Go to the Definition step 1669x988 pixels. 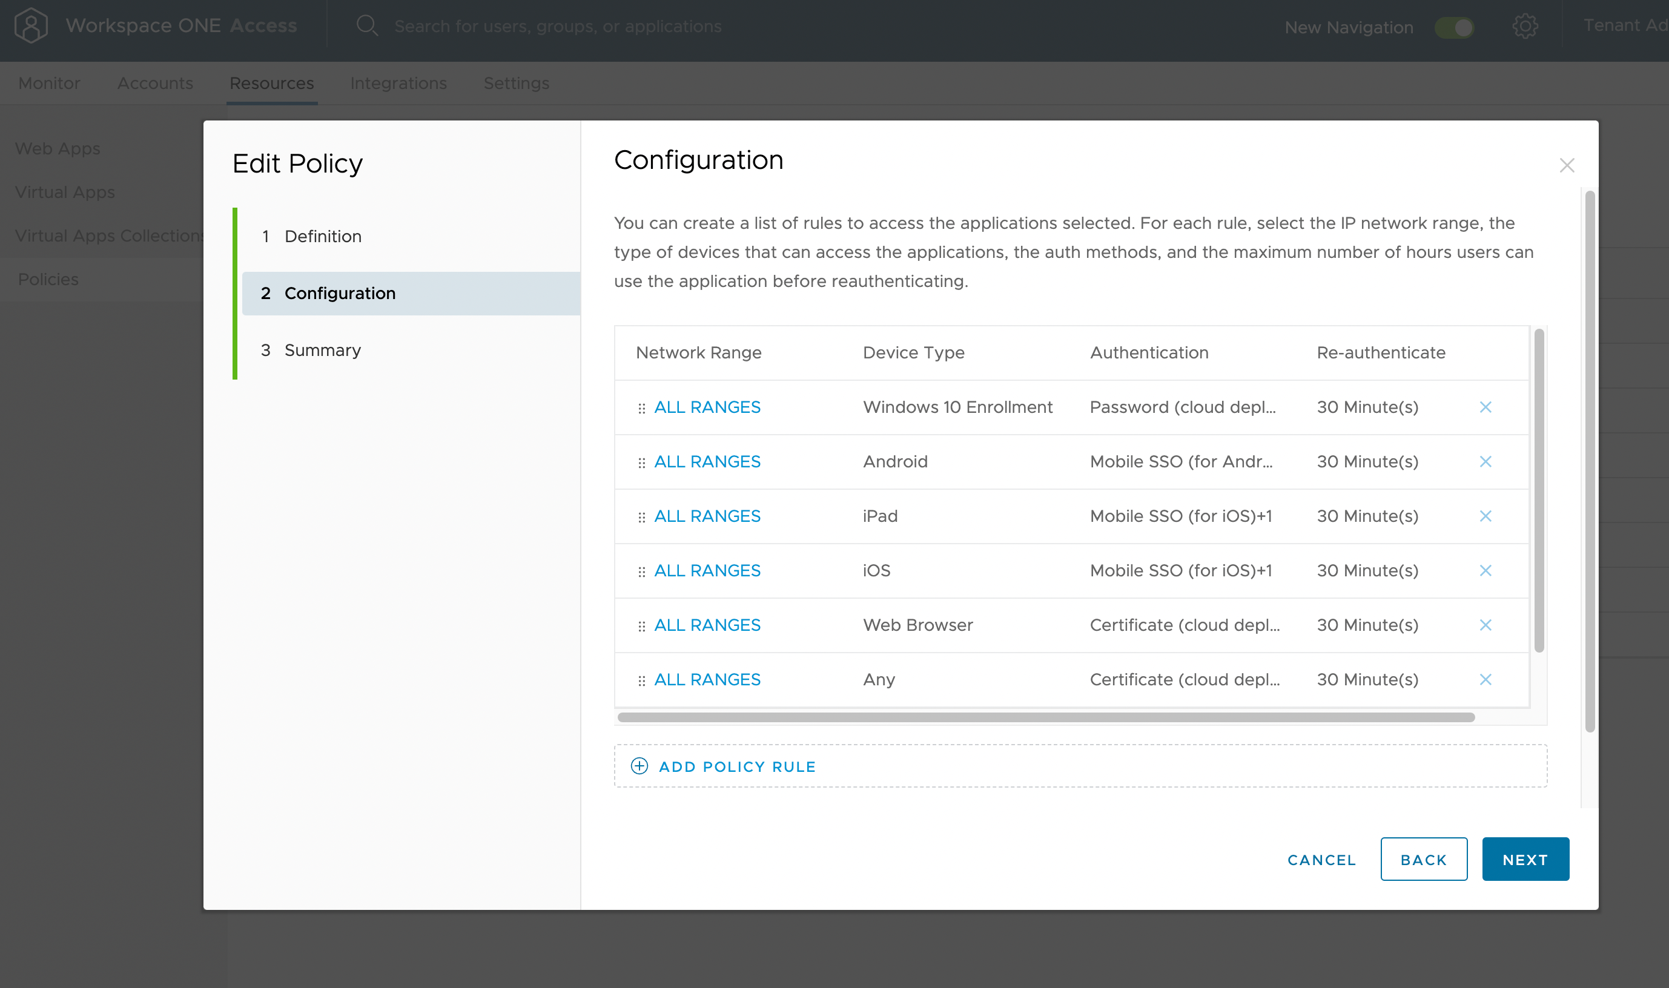pyautogui.click(x=322, y=236)
